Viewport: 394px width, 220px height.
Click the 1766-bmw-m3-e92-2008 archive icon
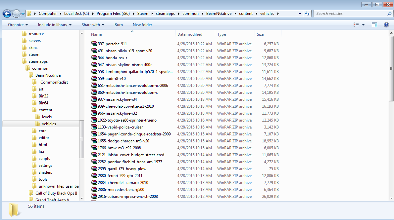click(x=94, y=148)
